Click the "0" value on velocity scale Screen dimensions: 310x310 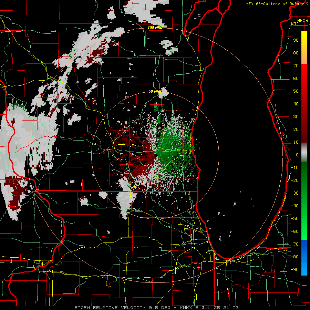point(297,155)
